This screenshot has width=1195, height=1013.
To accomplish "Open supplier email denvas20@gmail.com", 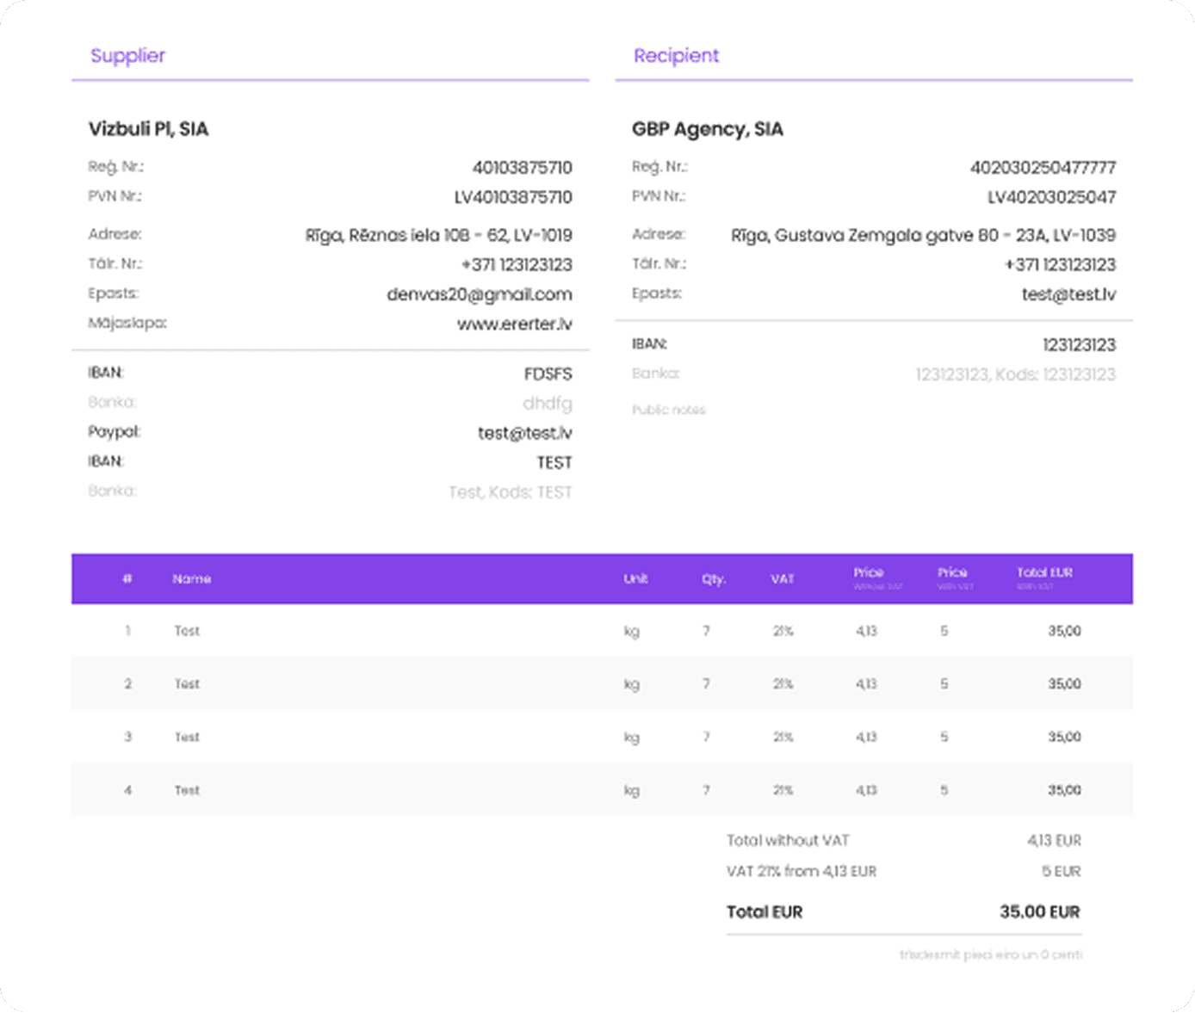I will click(x=480, y=294).
